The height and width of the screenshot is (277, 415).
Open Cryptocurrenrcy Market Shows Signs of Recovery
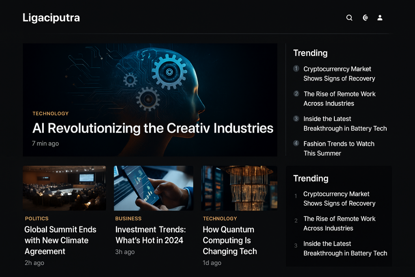tap(339, 73)
